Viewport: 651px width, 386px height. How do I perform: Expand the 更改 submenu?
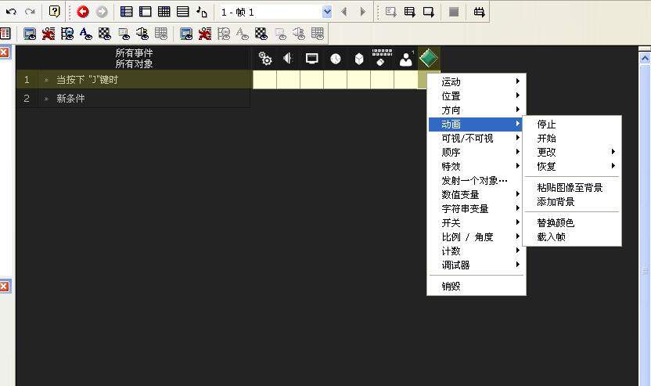coord(572,152)
